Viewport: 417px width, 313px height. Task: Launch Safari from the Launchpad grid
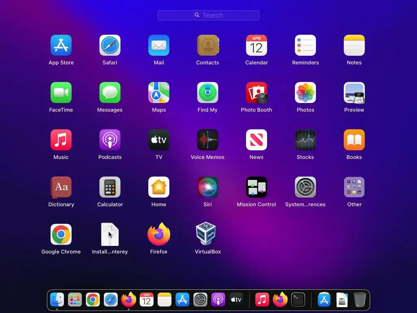[x=110, y=45]
